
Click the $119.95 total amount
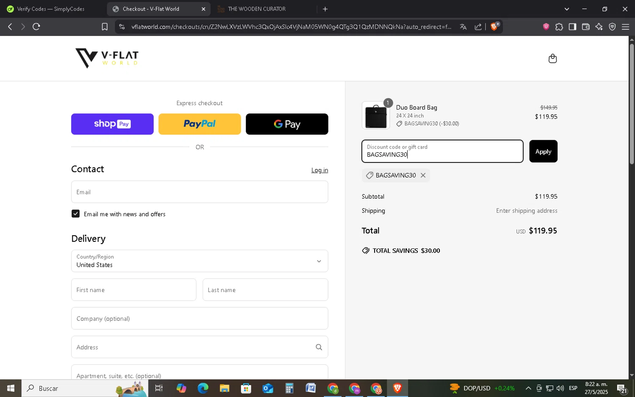click(x=543, y=231)
